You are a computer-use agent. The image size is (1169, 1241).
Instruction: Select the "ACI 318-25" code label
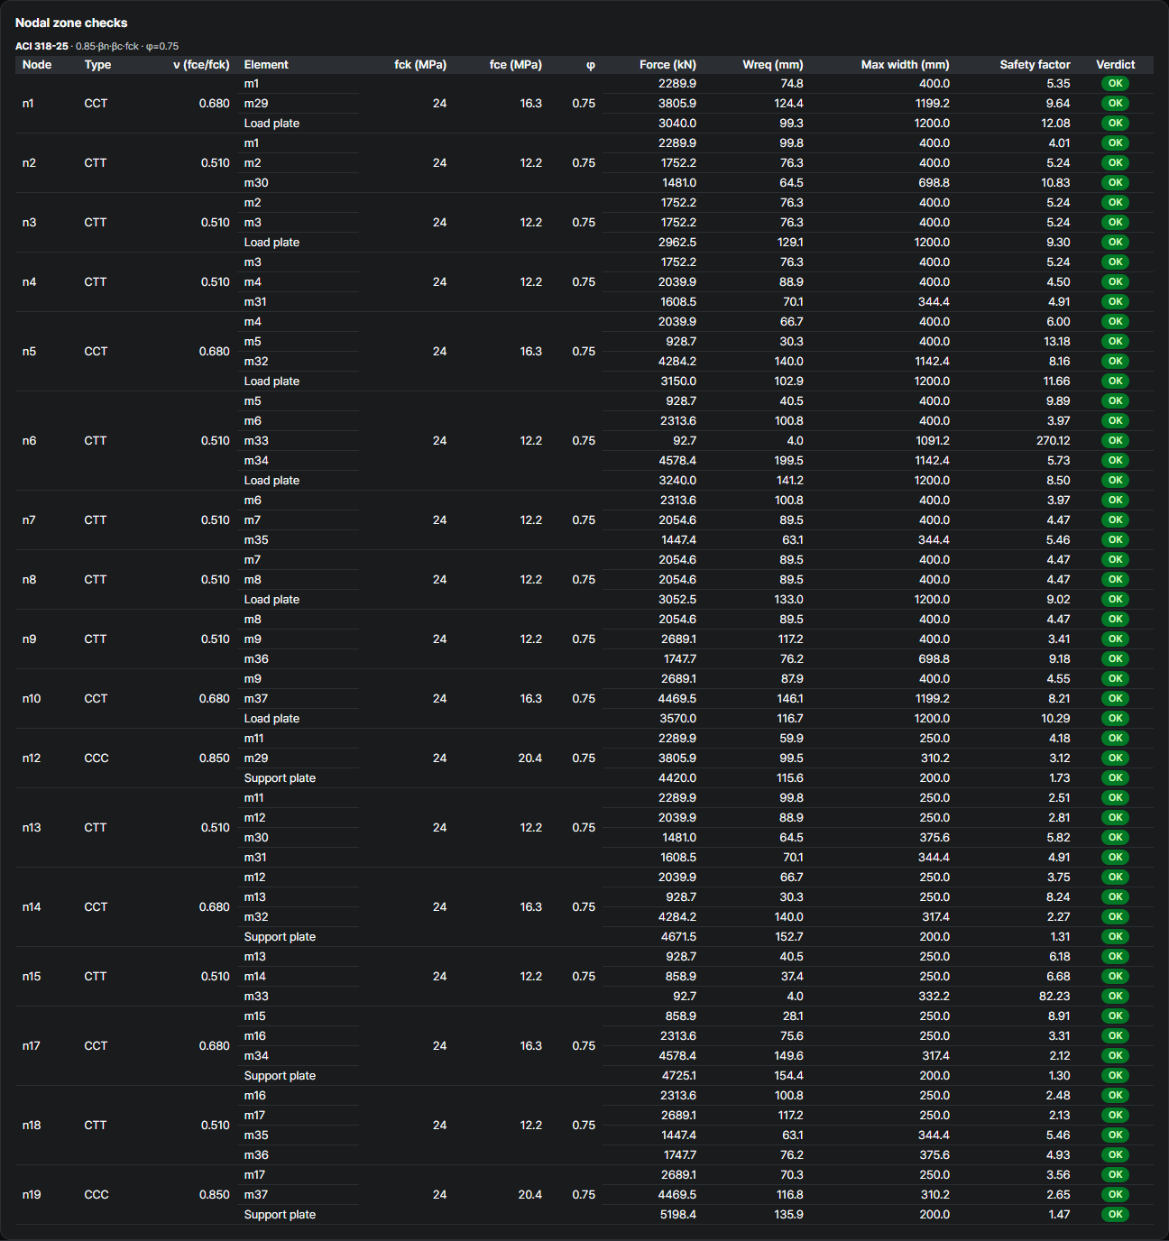click(41, 46)
